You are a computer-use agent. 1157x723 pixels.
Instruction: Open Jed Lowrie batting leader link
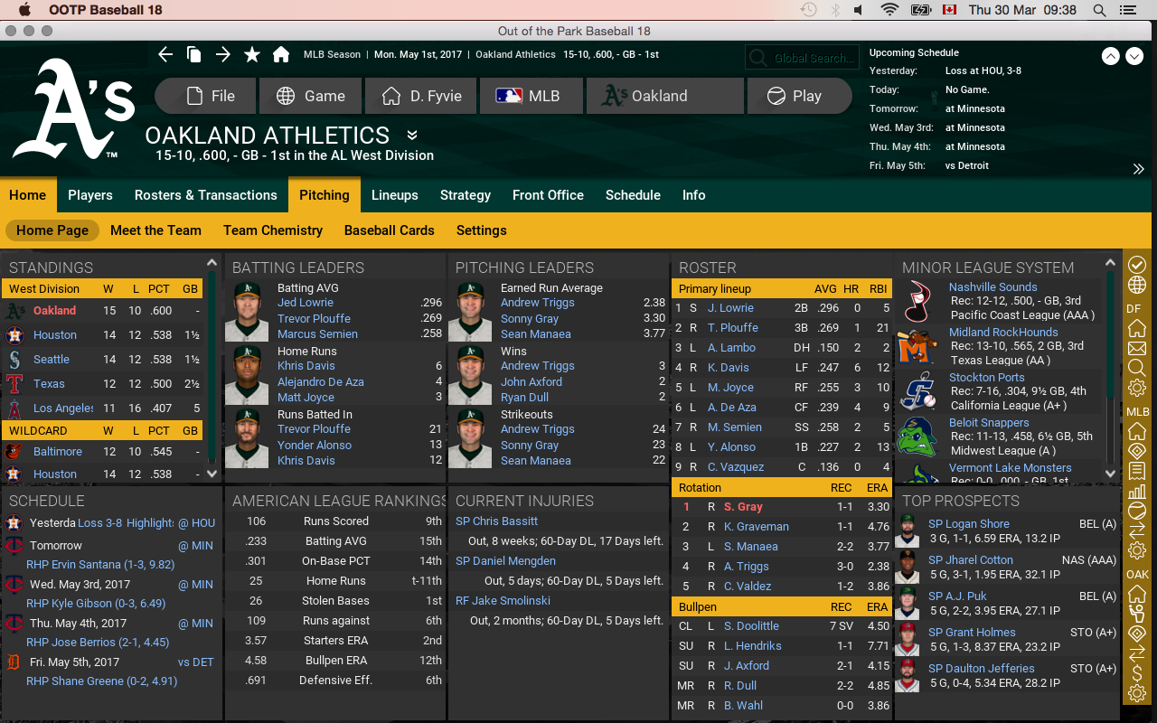(306, 303)
